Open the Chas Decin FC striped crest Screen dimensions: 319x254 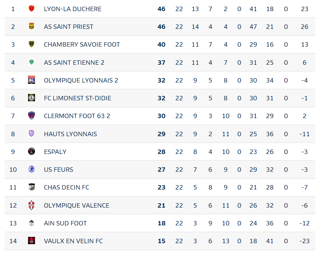tap(31, 187)
